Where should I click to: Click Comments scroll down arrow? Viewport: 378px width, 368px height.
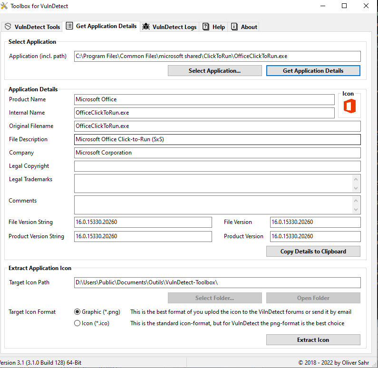click(x=356, y=209)
